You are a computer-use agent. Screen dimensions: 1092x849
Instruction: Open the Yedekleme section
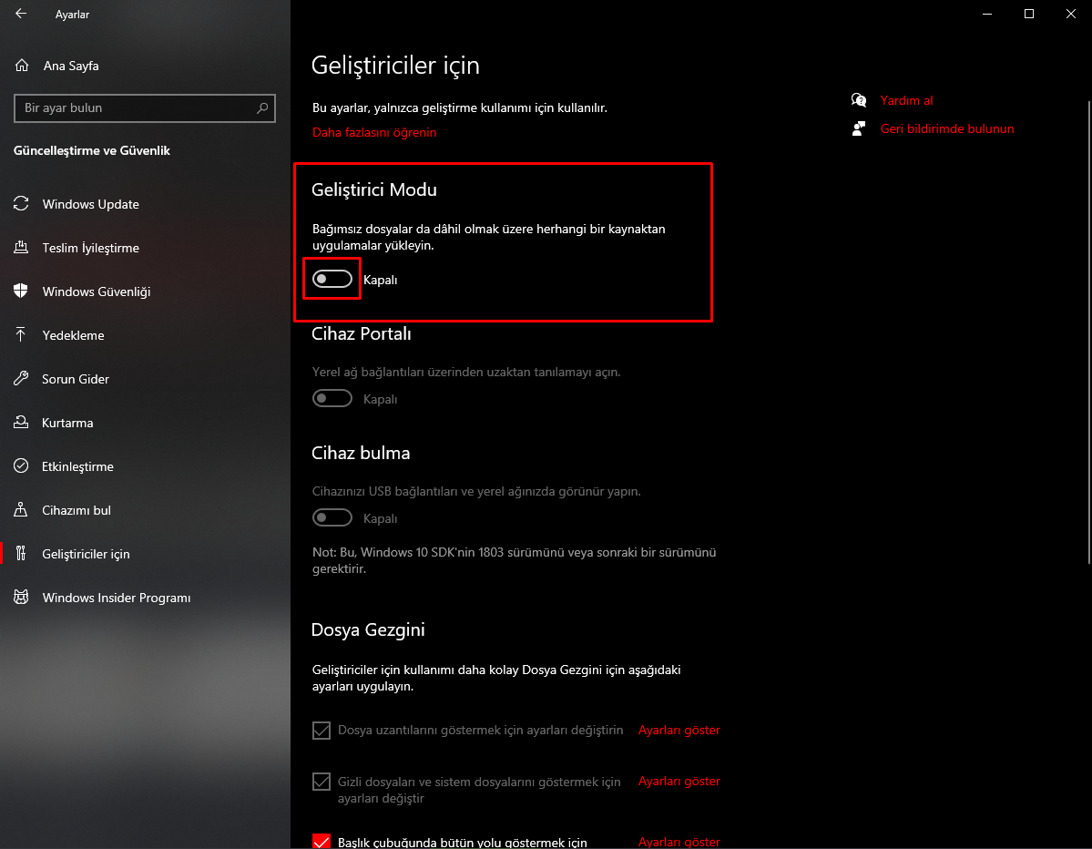point(145,335)
